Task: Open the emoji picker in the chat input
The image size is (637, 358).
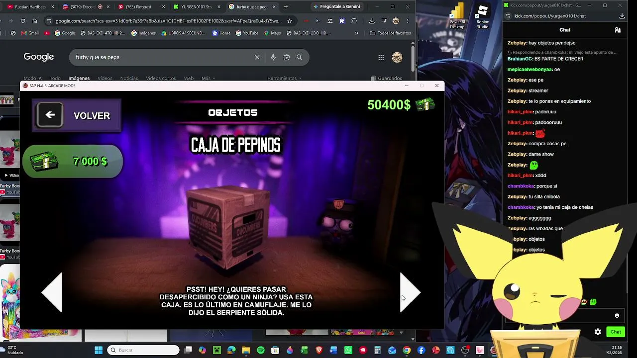Action: click(617, 316)
